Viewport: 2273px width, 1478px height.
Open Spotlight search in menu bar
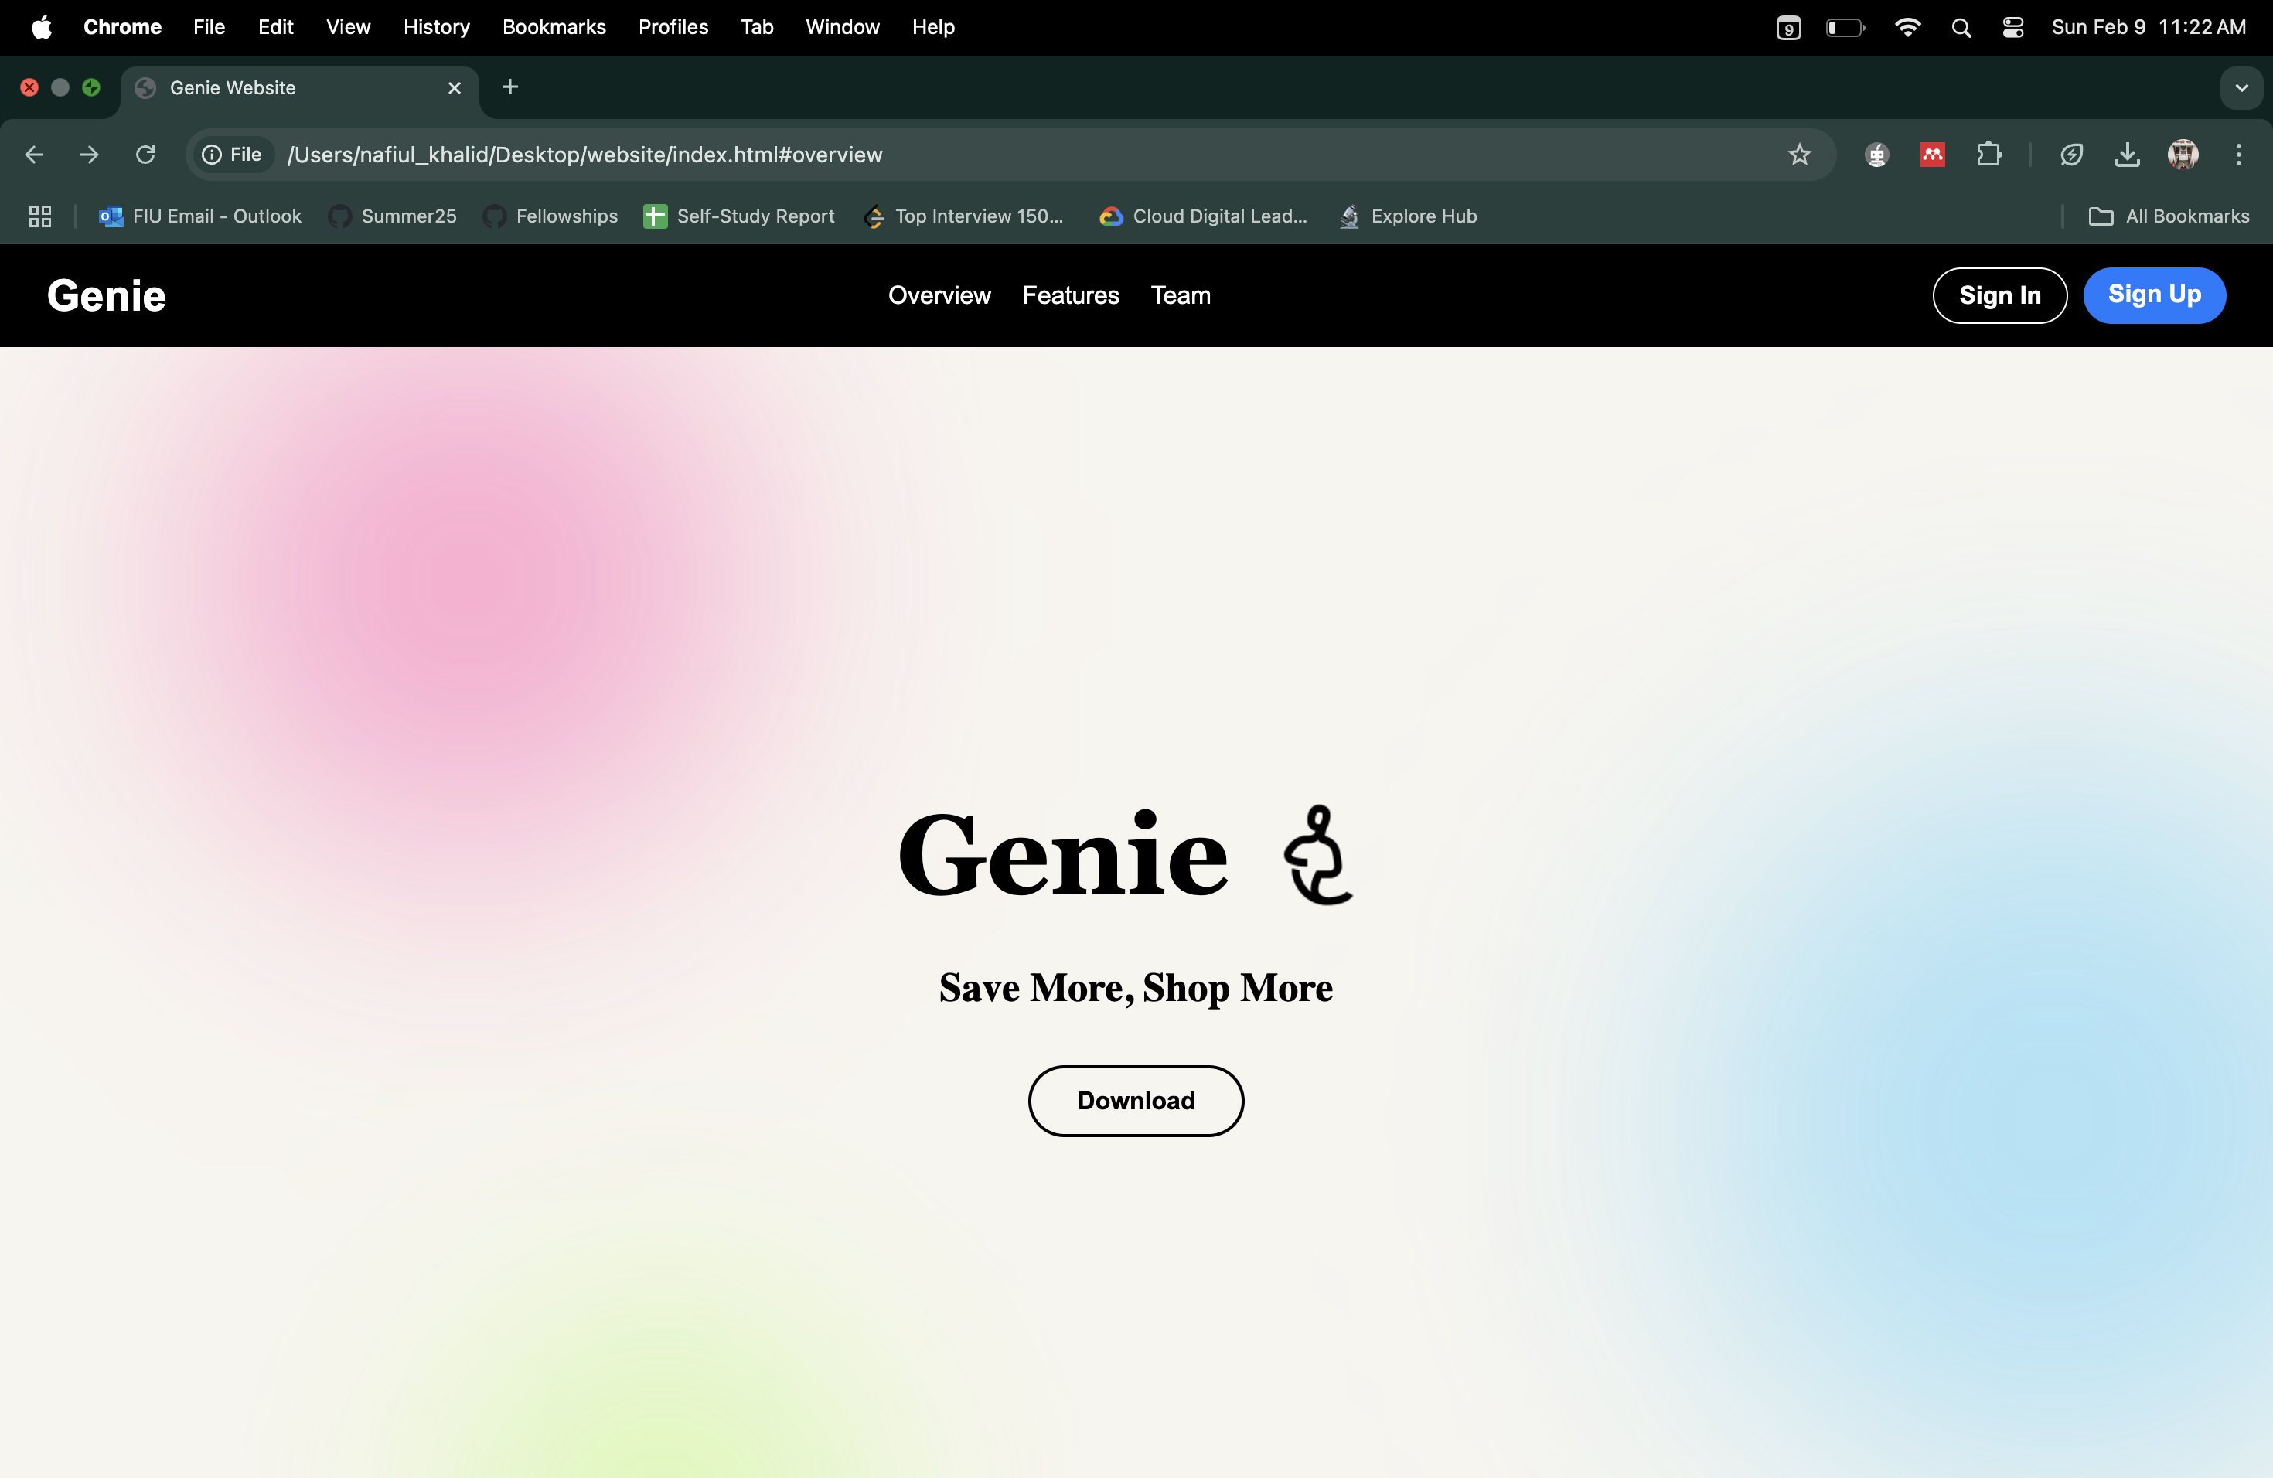[x=1961, y=28]
